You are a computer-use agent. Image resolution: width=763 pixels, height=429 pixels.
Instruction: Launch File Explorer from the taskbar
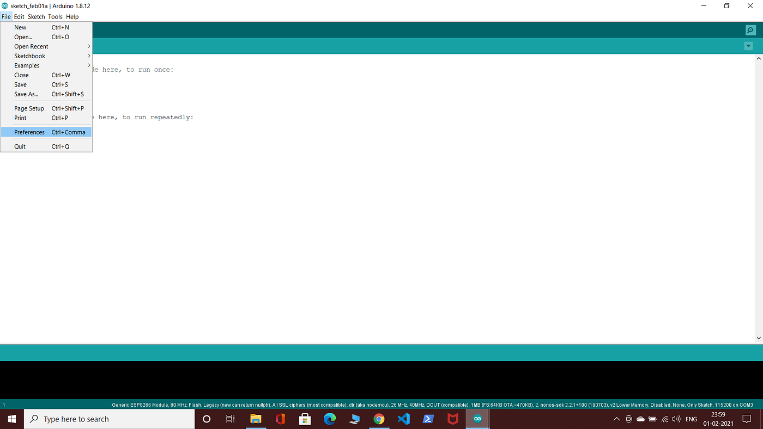[256, 419]
